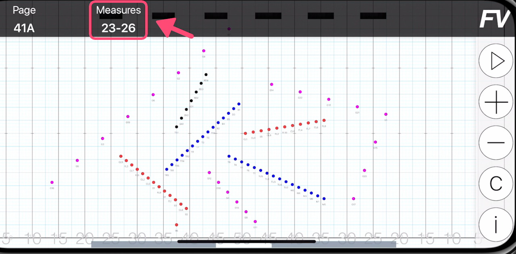
Task: Select red dot FL8
Action: (324, 120)
